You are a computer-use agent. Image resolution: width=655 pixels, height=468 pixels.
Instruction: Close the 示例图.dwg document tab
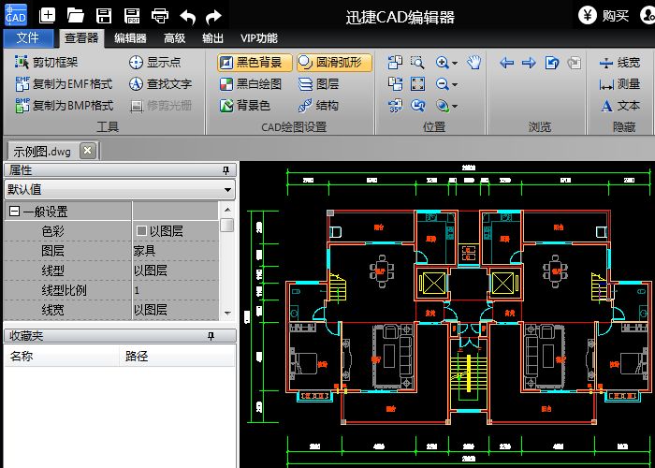click(87, 151)
